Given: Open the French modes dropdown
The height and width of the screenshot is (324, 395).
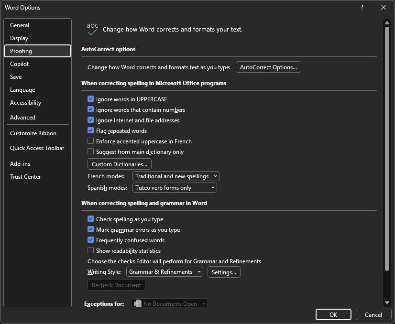Looking at the screenshot, I should pos(176,176).
